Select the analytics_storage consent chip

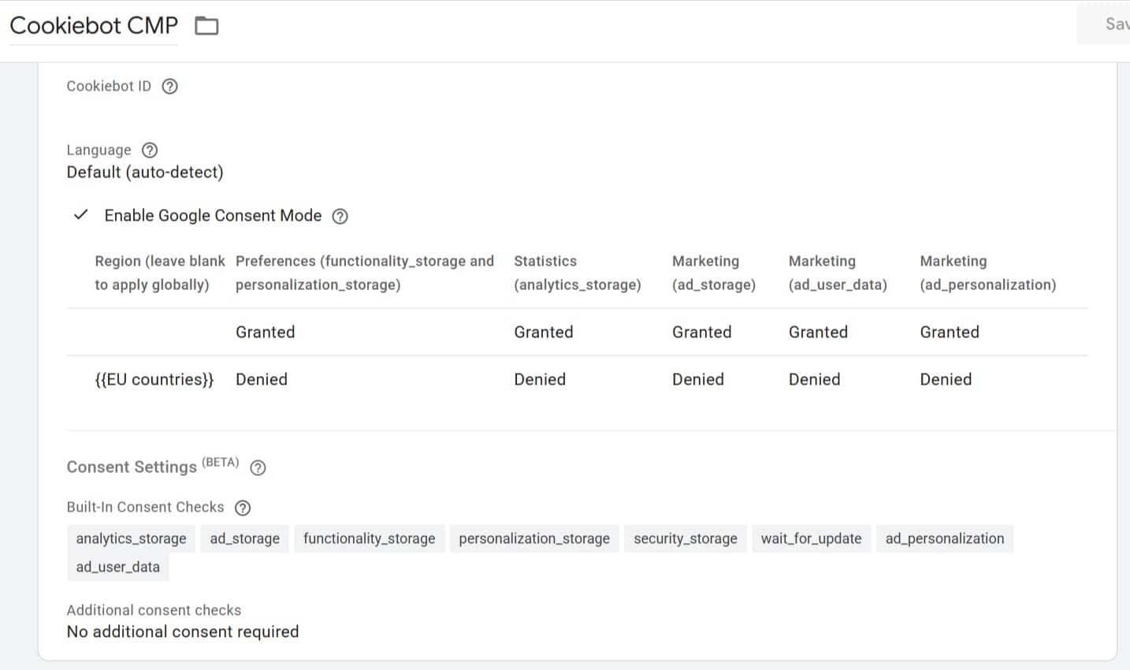[132, 538]
